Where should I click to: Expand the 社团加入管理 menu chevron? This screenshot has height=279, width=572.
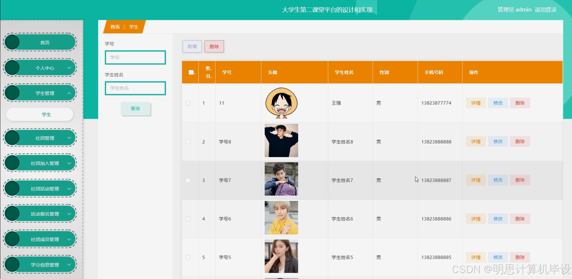coord(69,163)
